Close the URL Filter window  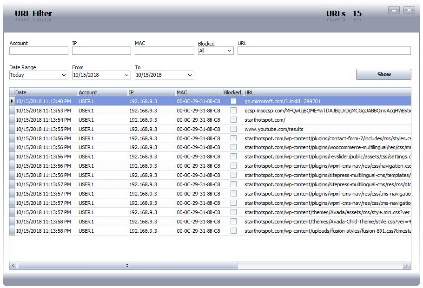pyautogui.click(x=409, y=10)
